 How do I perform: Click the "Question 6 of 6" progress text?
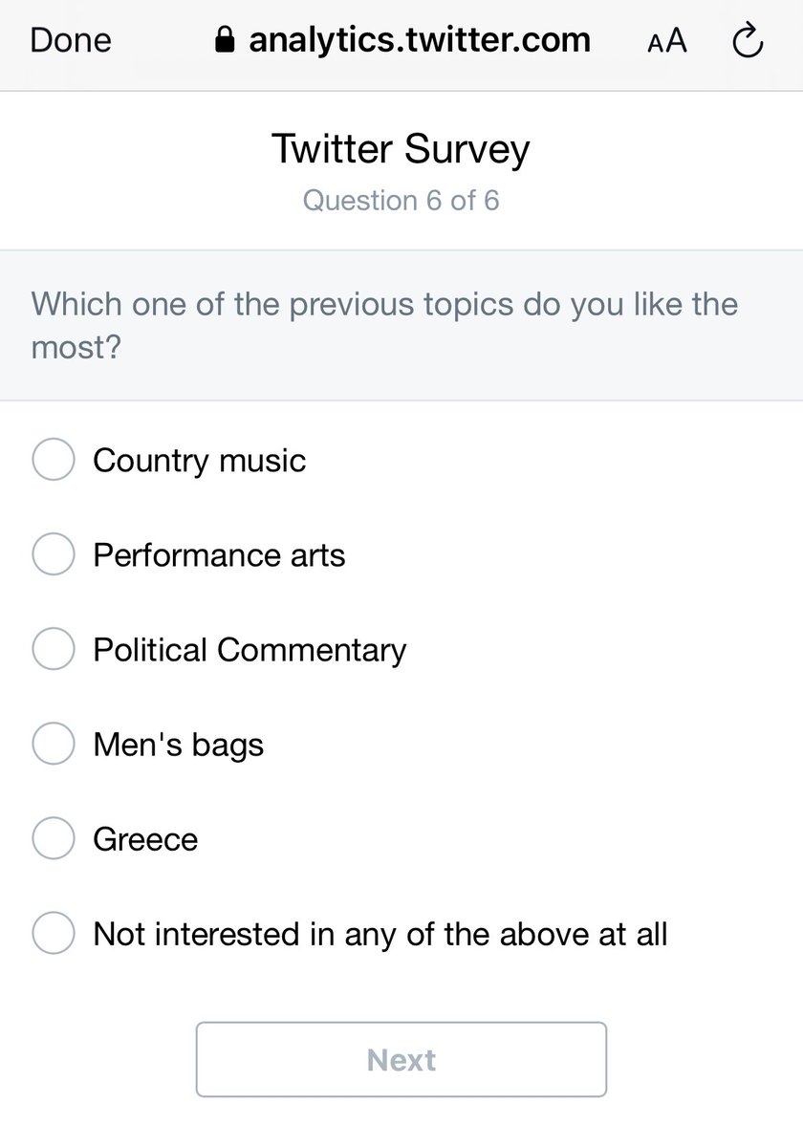coord(401,201)
